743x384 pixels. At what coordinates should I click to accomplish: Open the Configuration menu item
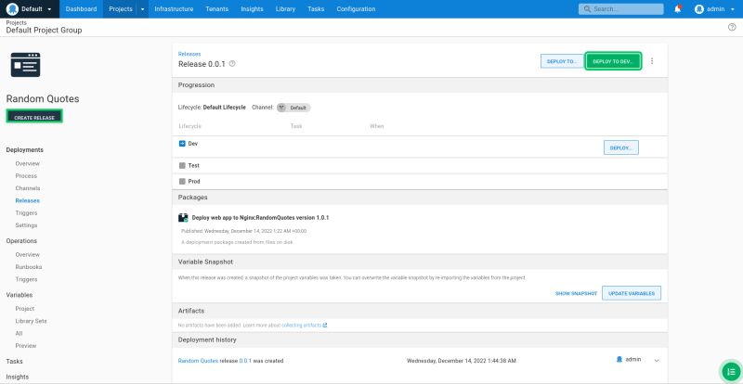pos(356,9)
